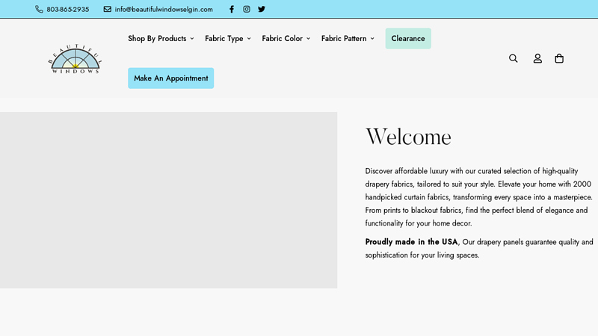Expand the Fabric Color menu
Viewport: 598px width, 336px height.
click(286, 39)
